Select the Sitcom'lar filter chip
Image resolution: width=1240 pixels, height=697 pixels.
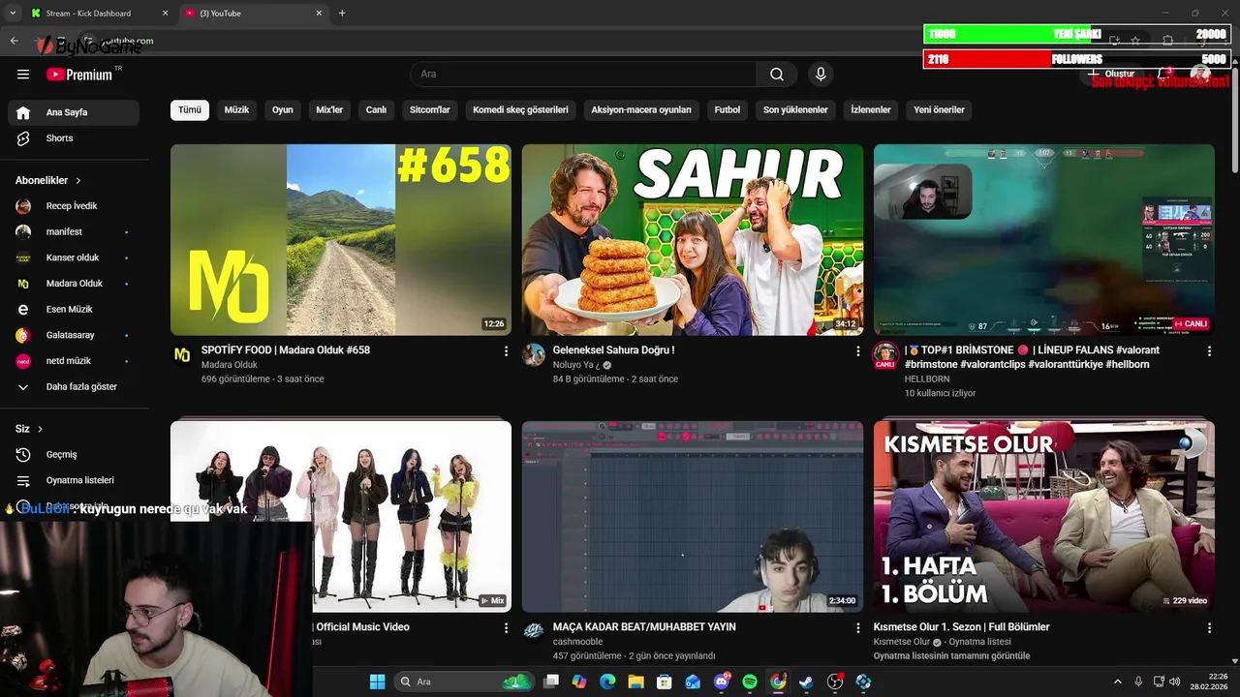coord(430,109)
